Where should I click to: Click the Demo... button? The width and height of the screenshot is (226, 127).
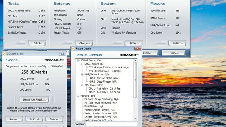pos(149,53)
